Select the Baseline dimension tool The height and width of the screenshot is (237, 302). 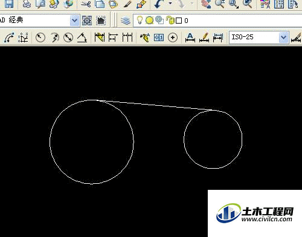113,37
